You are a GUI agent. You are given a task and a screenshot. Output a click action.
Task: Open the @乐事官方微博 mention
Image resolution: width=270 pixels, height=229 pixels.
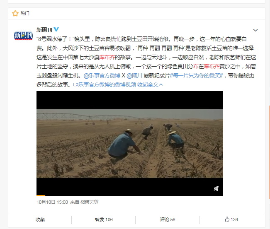(102, 75)
